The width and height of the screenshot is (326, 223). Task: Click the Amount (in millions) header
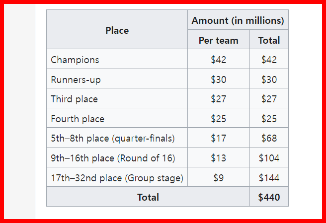238,20
